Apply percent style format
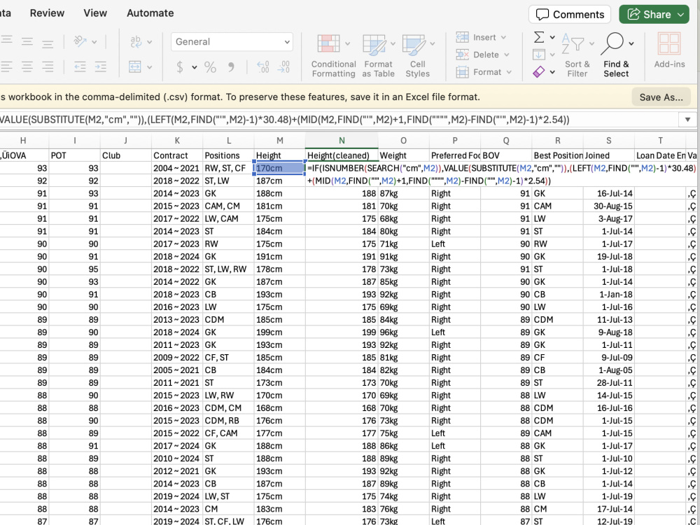Image resolution: width=700 pixels, height=525 pixels. [x=210, y=67]
